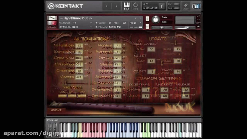Click SET next to Release Mode E4
This screenshot has height=139, width=247.
[193, 88]
